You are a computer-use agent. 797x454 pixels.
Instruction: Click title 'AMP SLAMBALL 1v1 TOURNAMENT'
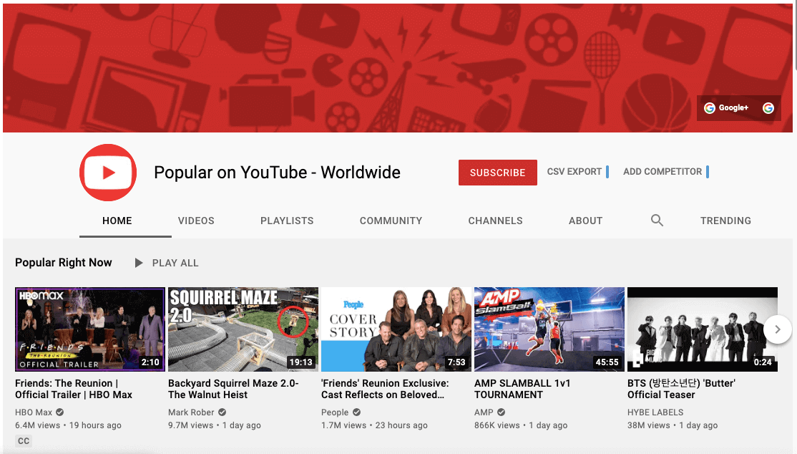click(x=522, y=389)
